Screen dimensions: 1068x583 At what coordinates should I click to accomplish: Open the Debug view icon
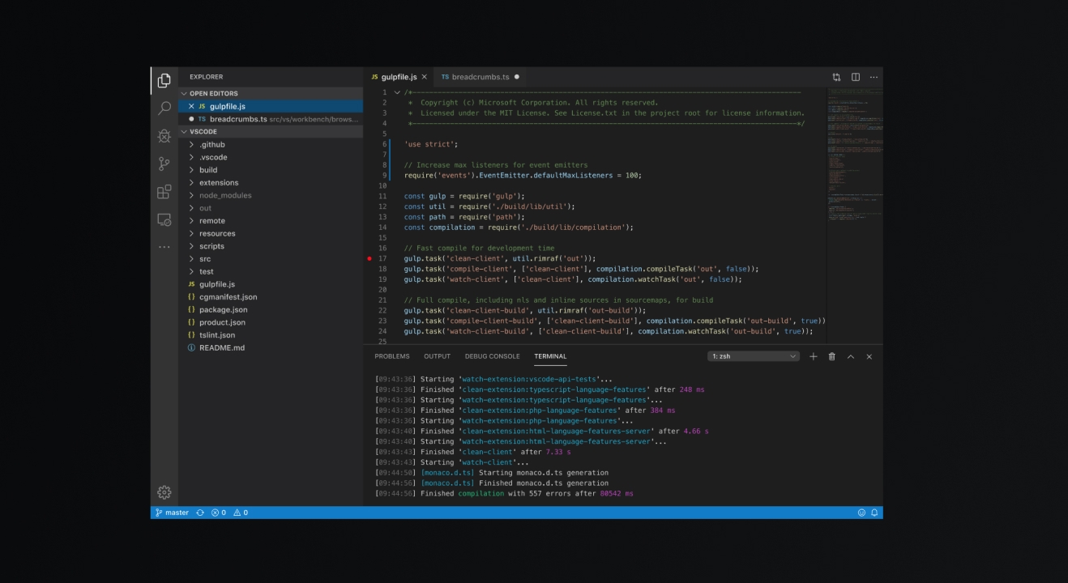click(x=164, y=135)
